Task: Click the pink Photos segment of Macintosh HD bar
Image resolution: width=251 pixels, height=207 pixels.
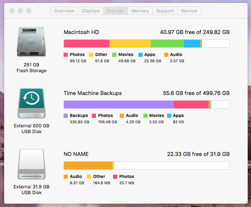Action: (x=86, y=44)
